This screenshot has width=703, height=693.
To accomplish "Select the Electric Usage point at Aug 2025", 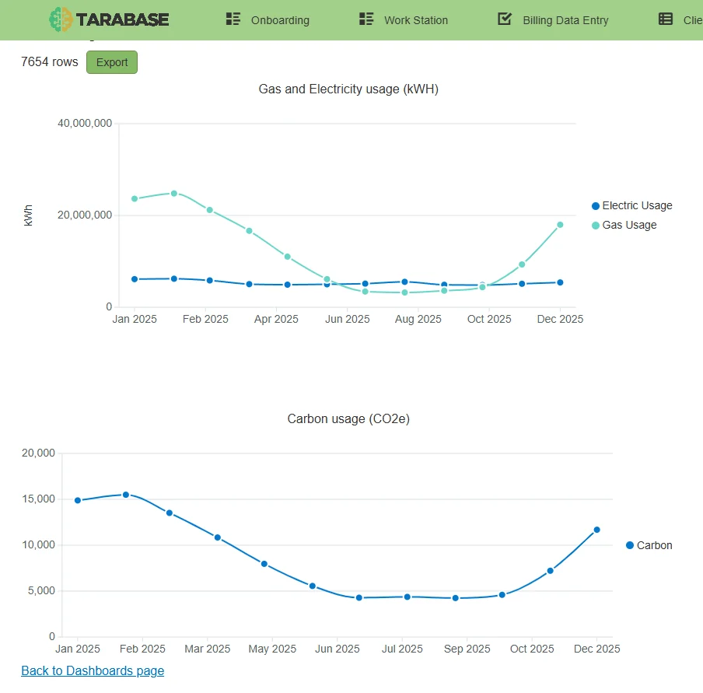I will point(404,282).
